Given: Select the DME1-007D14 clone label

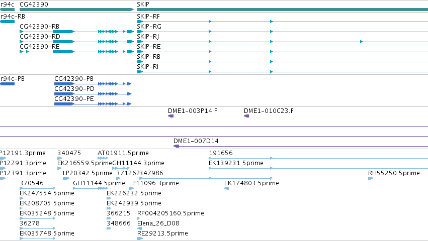Looking at the screenshot, I should (x=196, y=141).
